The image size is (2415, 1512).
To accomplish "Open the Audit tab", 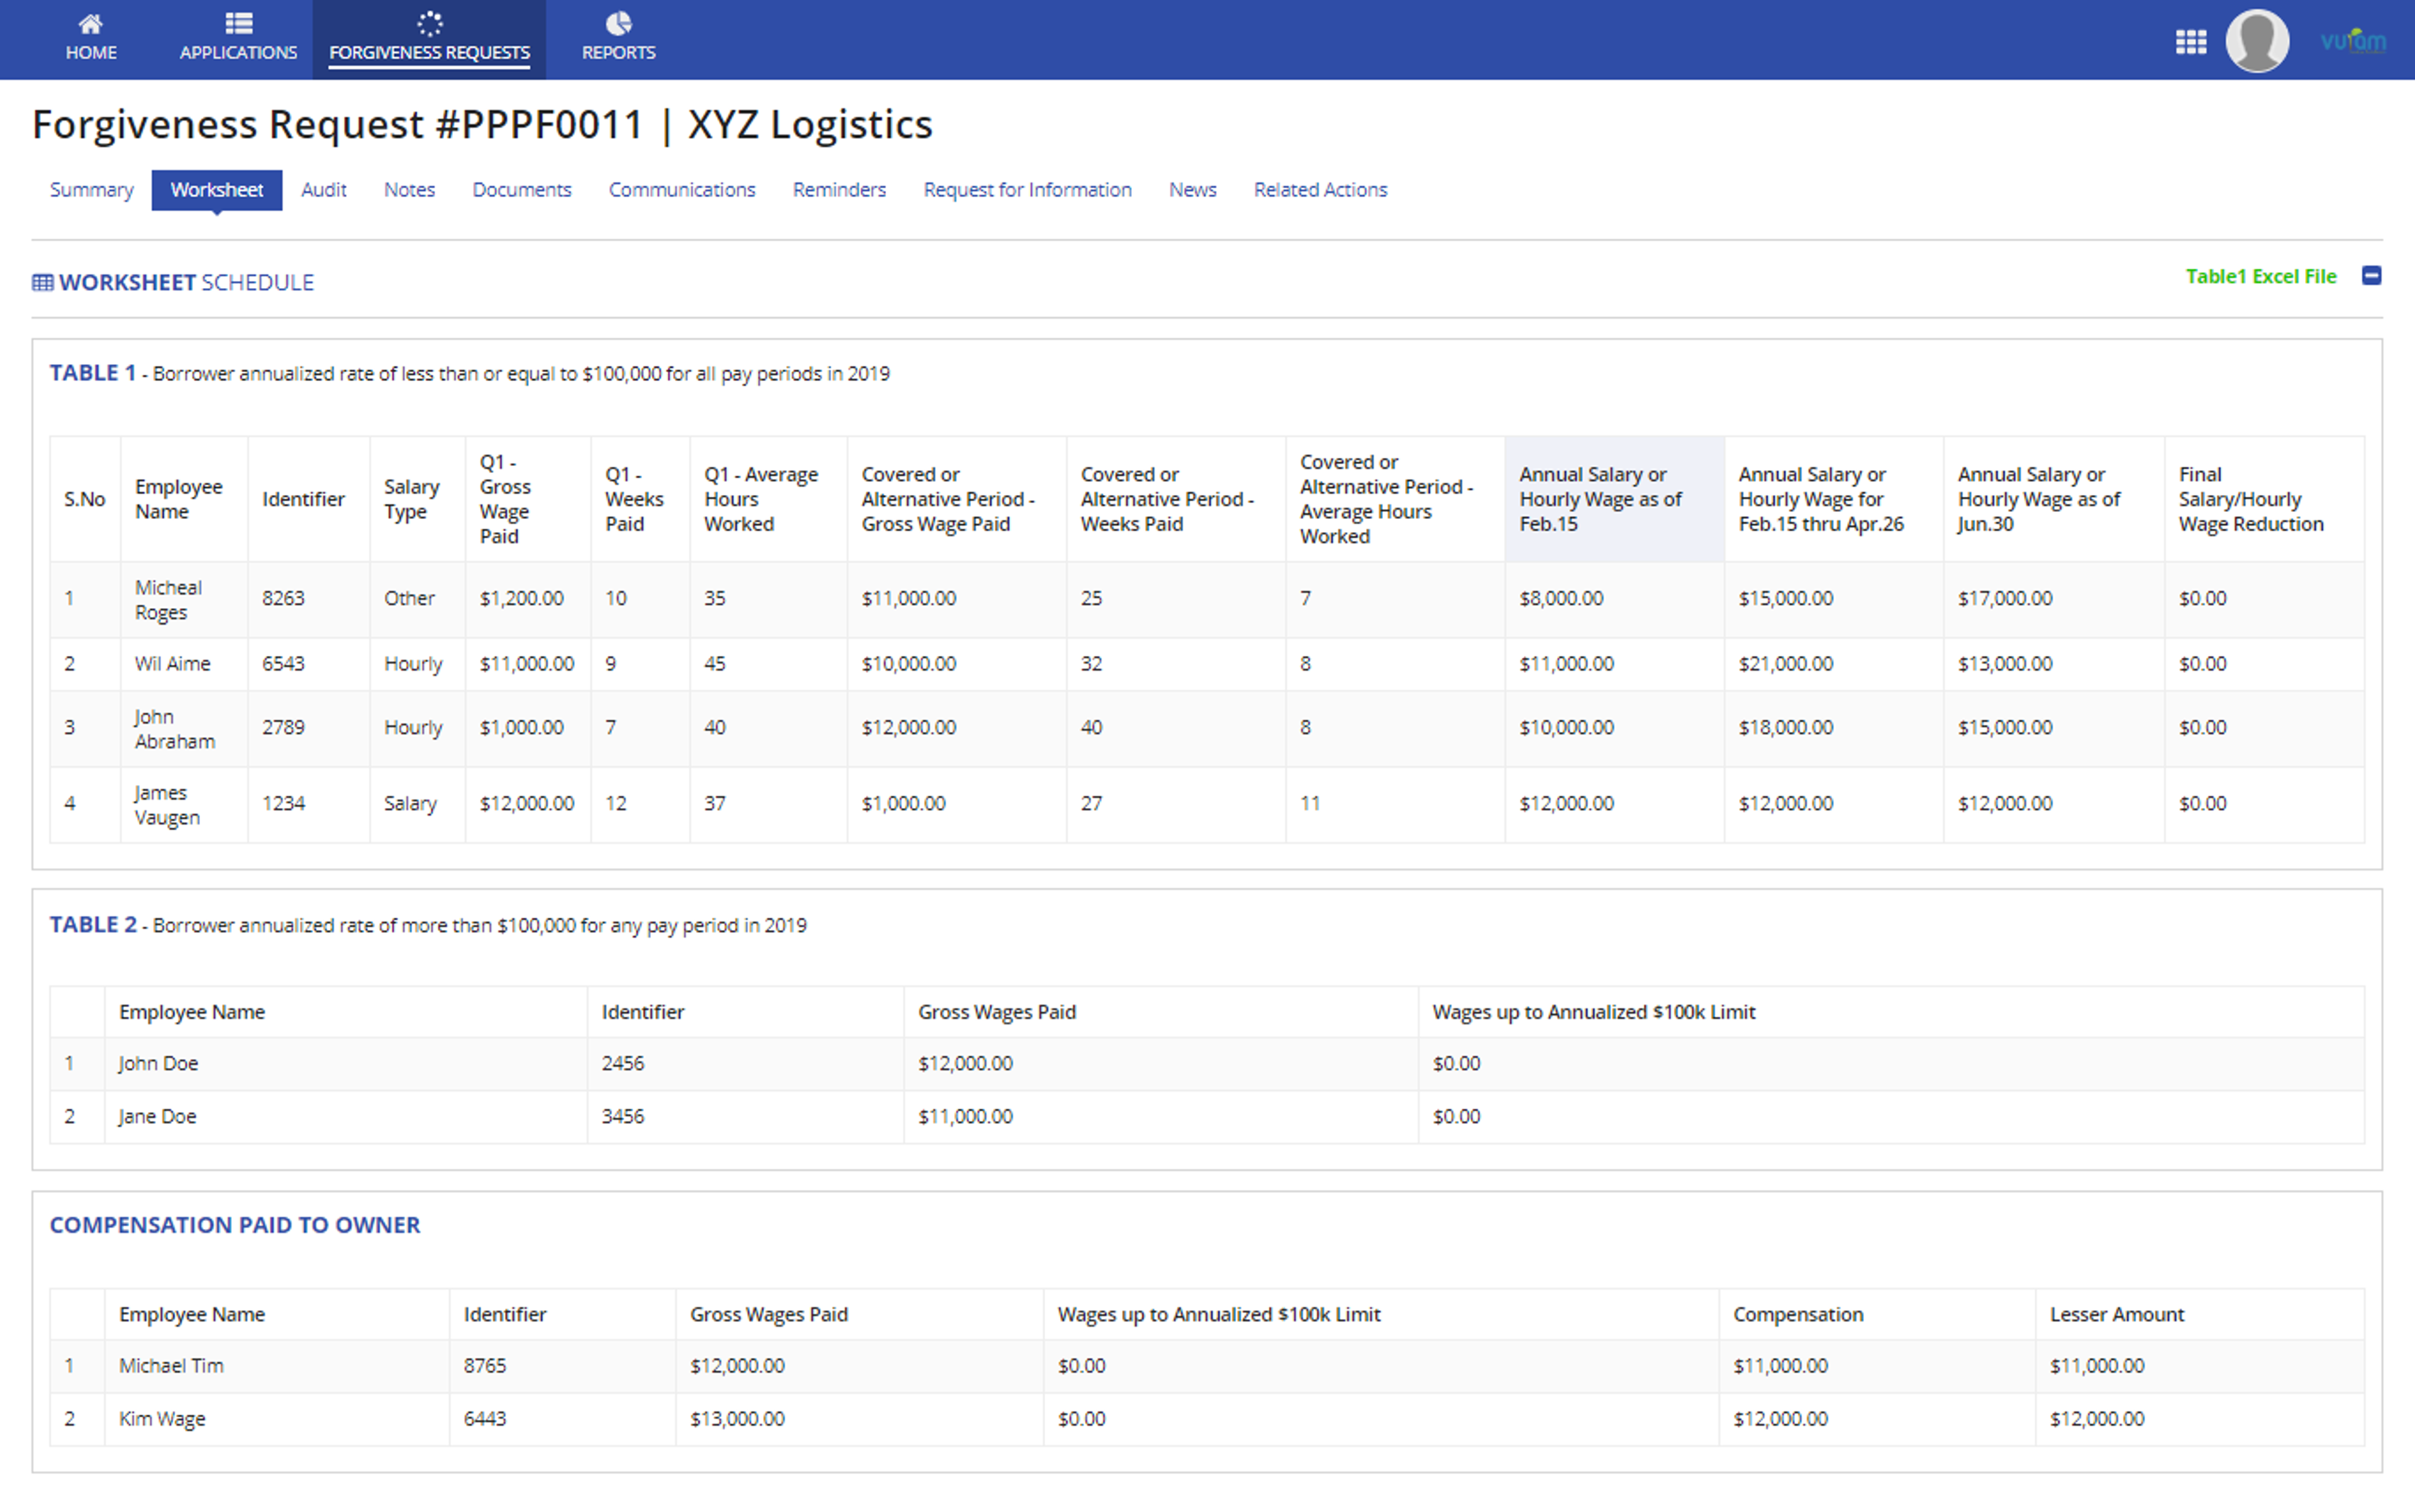I will pos(323,190).
